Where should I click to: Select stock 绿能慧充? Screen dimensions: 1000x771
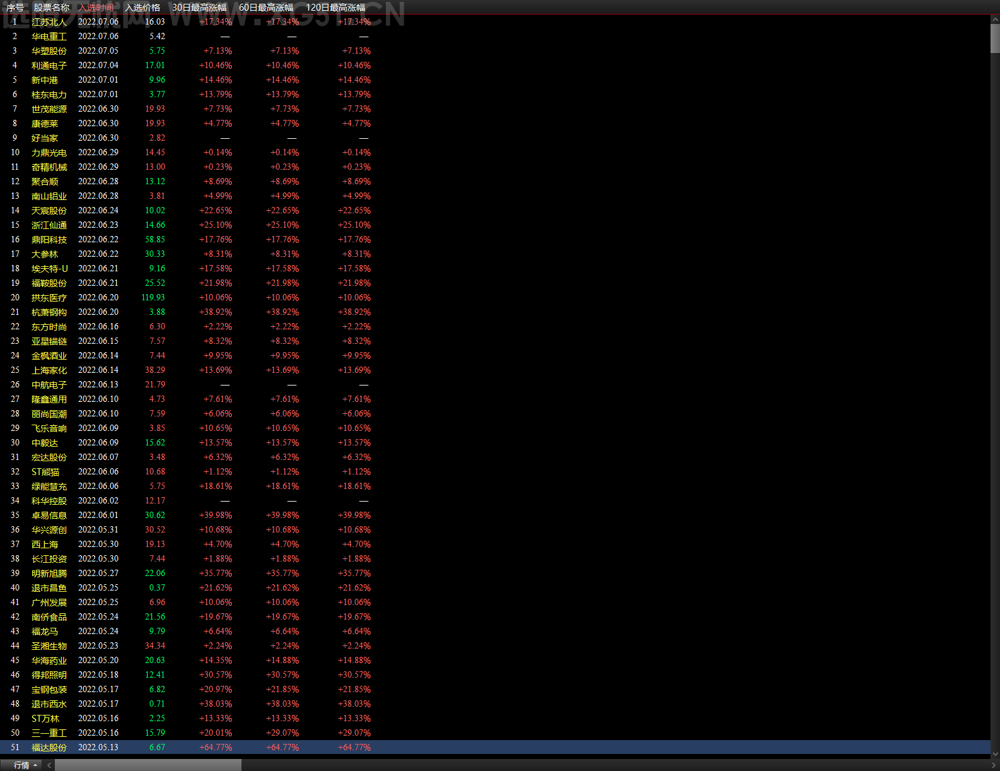pos(49,486)
